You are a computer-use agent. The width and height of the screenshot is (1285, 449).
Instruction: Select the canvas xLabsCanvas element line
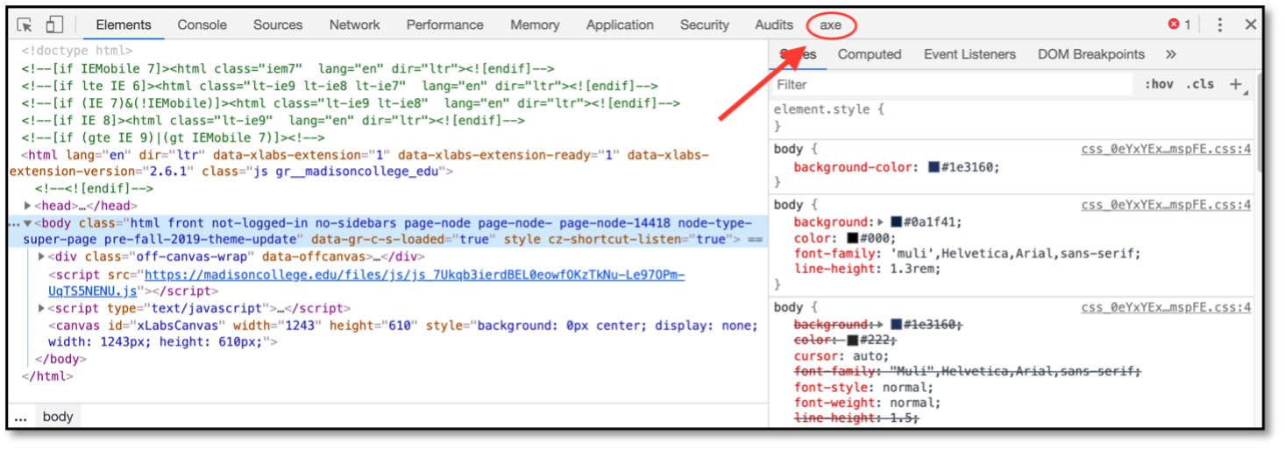coord(403,333)
